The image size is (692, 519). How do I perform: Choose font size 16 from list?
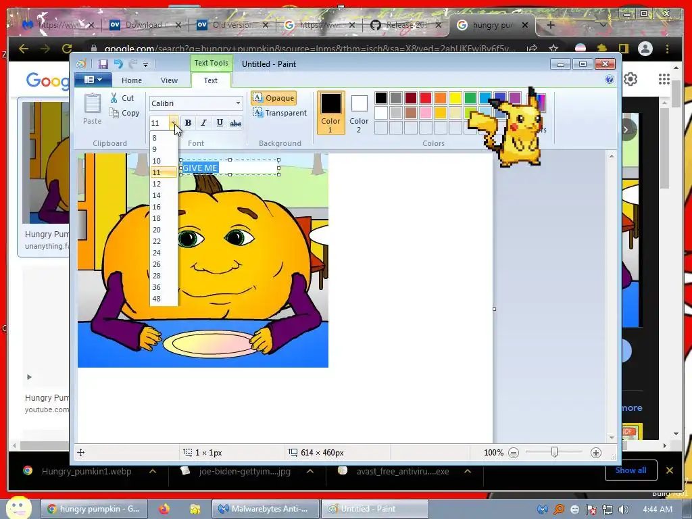pos(164,207)
